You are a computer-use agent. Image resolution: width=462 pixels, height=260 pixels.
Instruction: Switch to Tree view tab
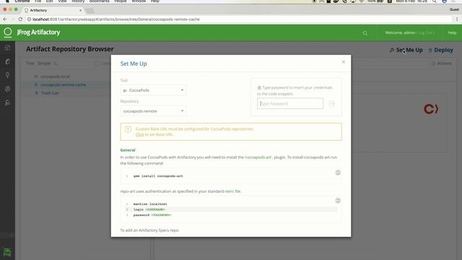click(x=30, y=64)
